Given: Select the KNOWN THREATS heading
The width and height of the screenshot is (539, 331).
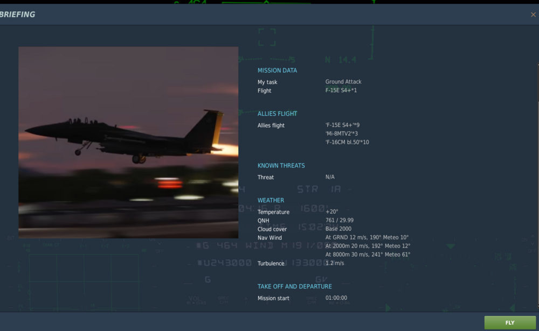Looking at the screenshot, I should coord(281,166).
